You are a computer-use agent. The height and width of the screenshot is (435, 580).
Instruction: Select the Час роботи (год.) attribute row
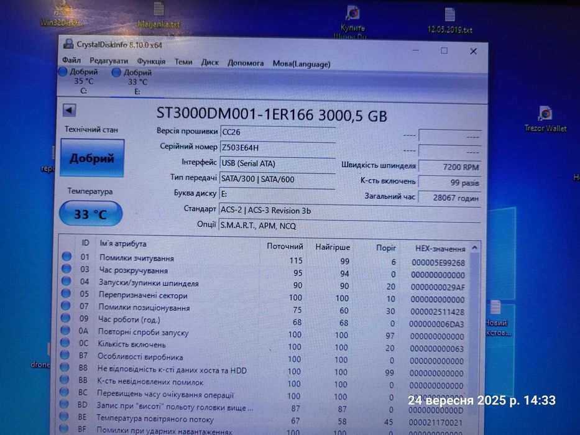pos(264,321)
